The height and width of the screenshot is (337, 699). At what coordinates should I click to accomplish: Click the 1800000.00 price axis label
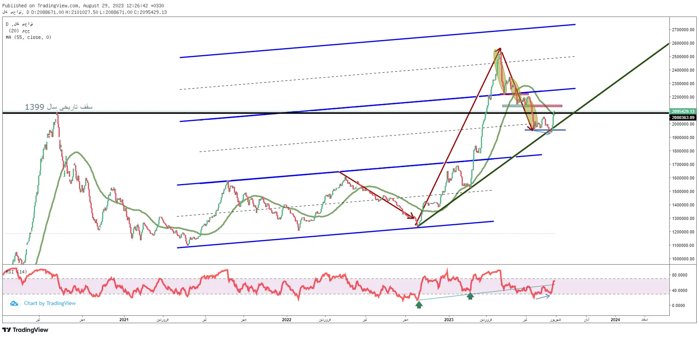tap(683, 151)
